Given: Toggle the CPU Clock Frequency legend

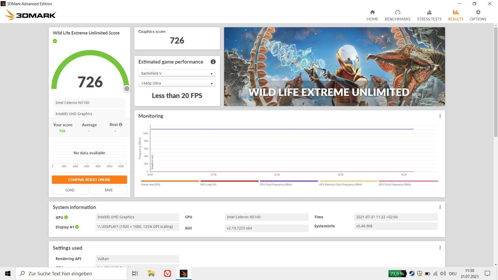Looking at the screenshot, I should [x=289, y=183].
